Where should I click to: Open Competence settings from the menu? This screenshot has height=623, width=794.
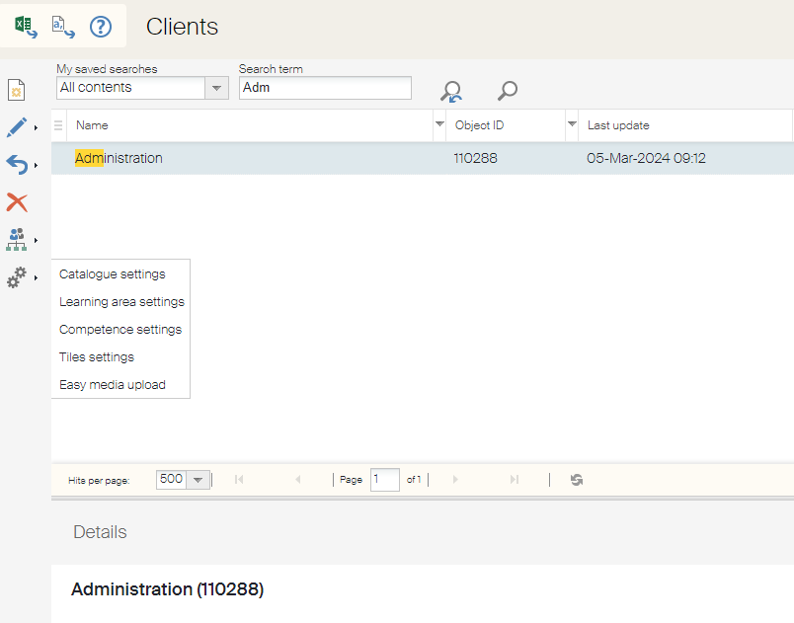(x=119, y=329)
